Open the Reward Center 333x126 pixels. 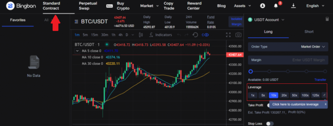pyautogui.click(x=194, y=6)
